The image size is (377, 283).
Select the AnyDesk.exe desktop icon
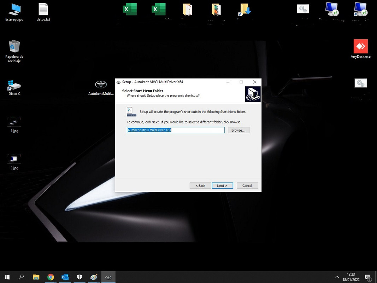click(360, 49)
